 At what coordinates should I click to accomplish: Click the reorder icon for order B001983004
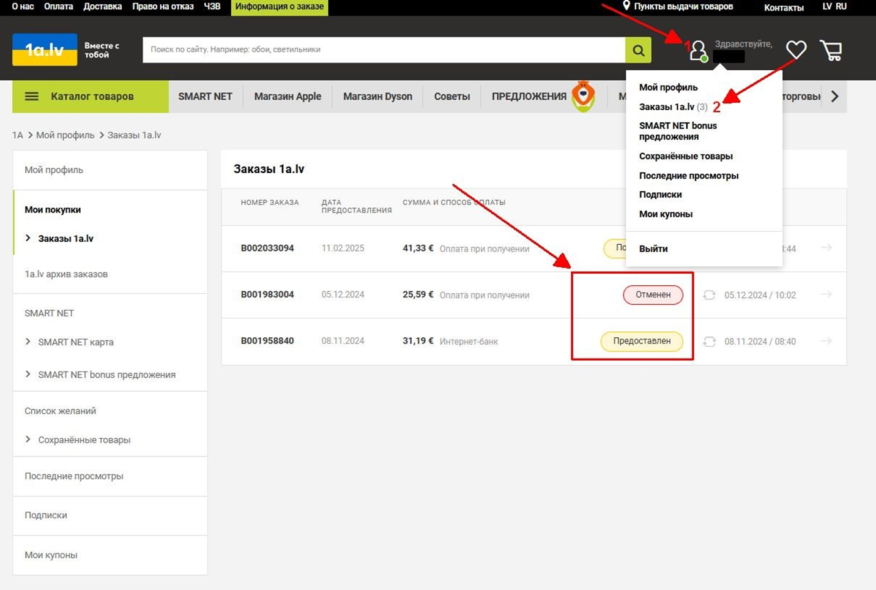pos(709,295)
